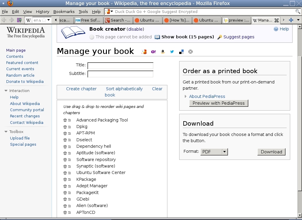Switch to the preview :... tab
Image resolution: width=302 pixels, height=220 pixels.
tap(236, 20)
